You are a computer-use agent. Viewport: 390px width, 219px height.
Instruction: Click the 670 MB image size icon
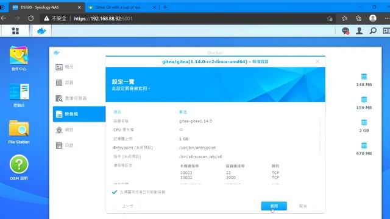364,145
